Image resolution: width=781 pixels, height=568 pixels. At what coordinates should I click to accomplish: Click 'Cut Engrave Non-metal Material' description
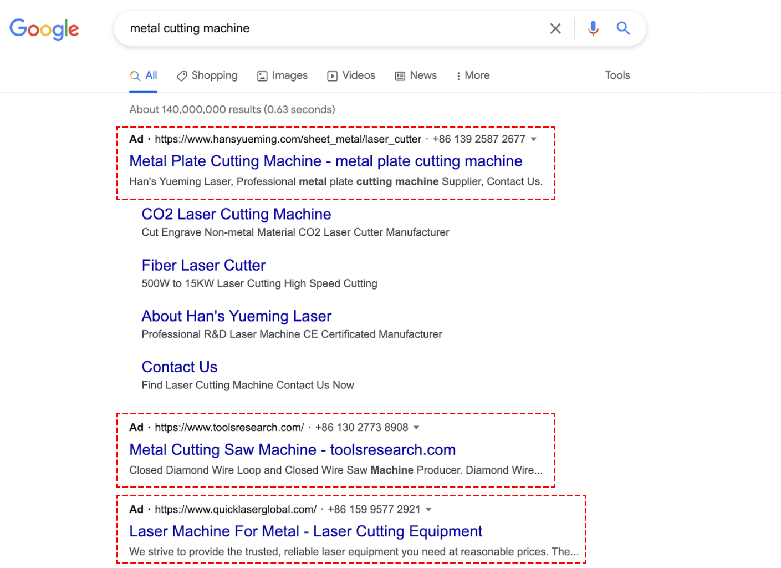click(295, 232)
